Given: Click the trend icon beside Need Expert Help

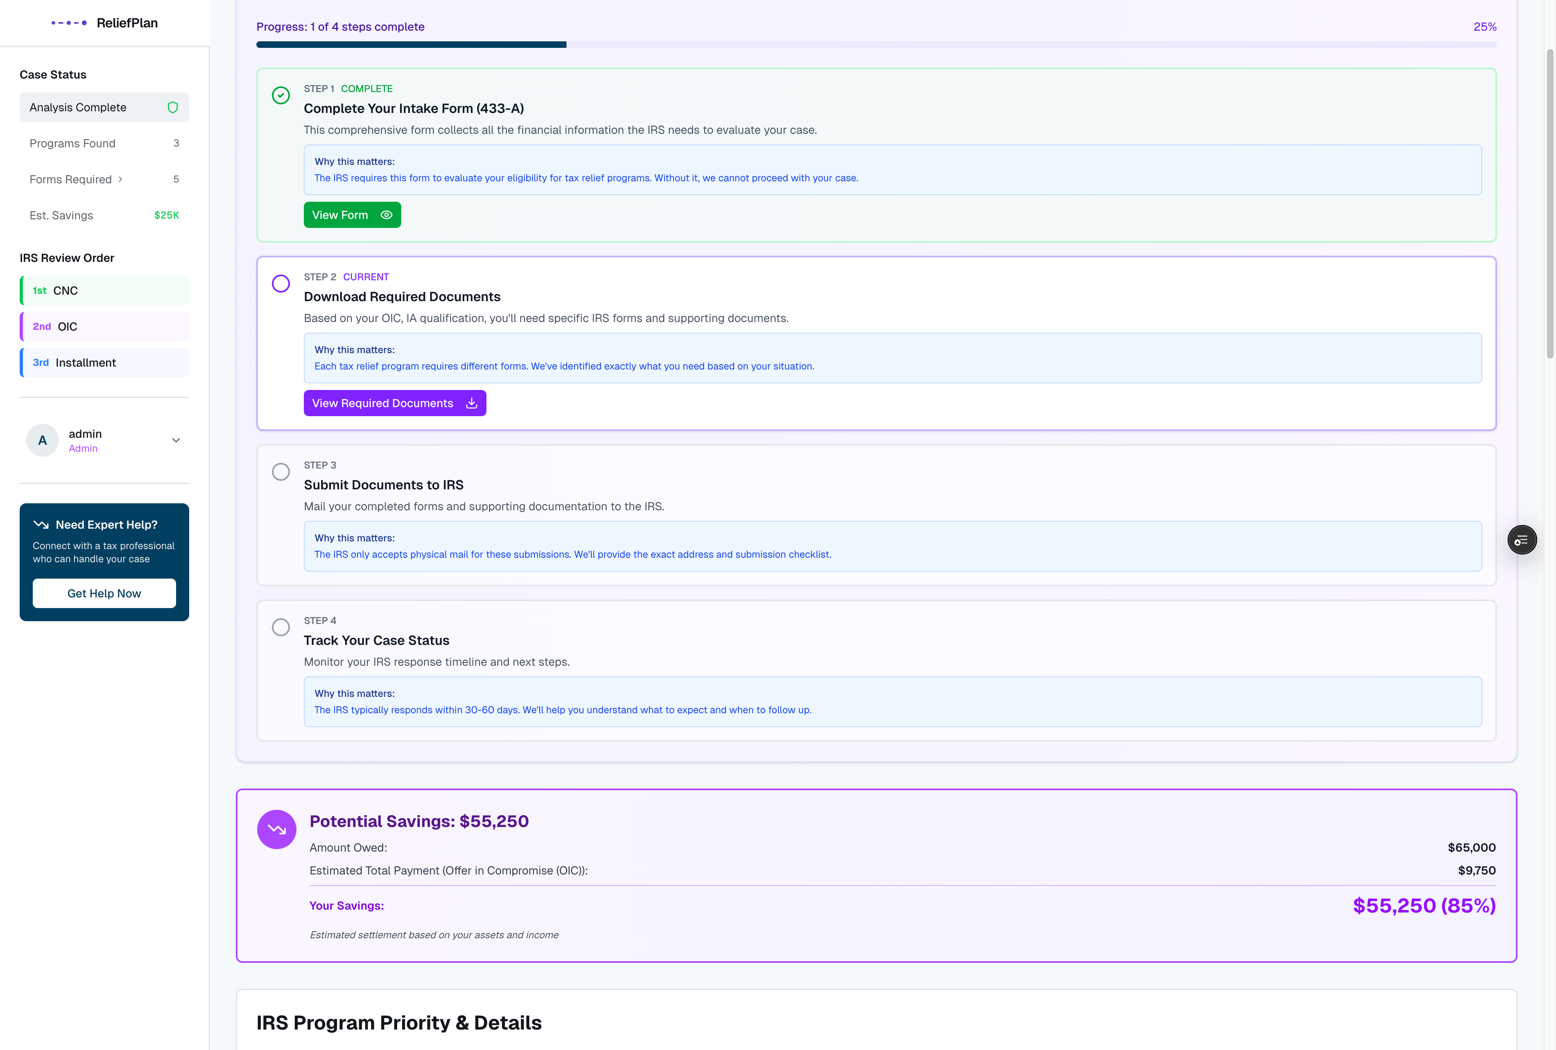Looking at the screenshot, I should pyautogui.click(x=42, y=525).
